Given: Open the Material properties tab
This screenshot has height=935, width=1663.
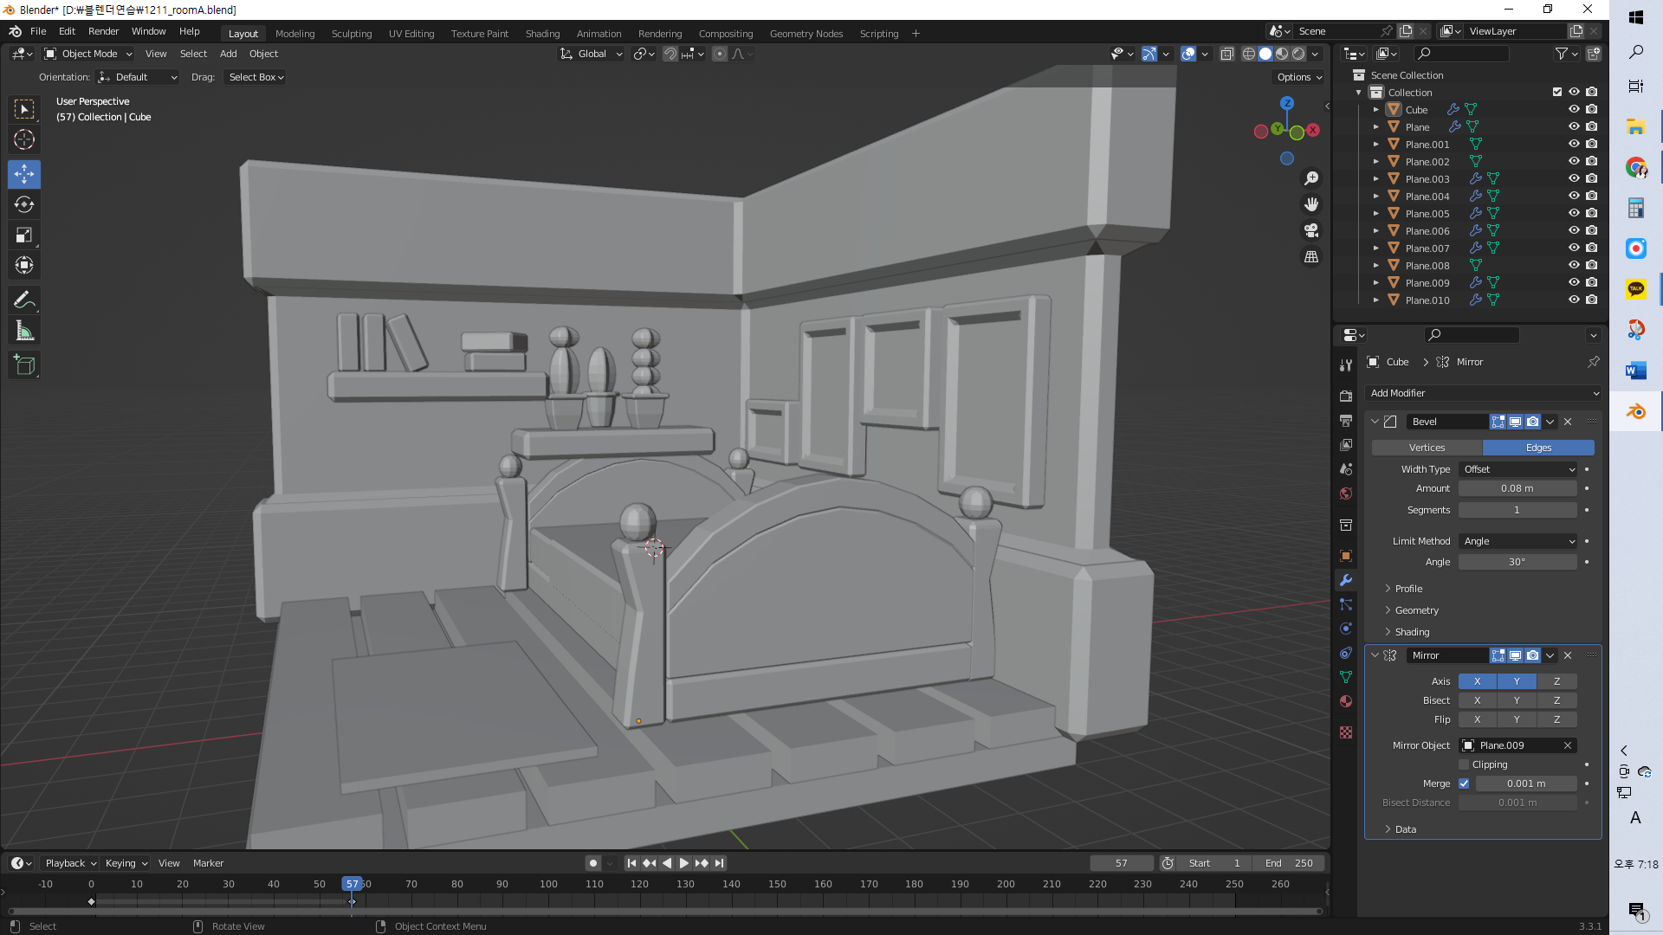Looking at the screenshot, I should point(1346,701).
